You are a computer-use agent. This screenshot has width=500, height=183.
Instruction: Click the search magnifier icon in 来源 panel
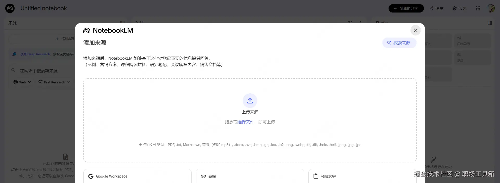pos(13,70)
